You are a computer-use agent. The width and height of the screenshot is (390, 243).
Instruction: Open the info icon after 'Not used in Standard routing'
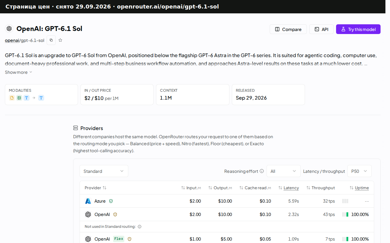[x=140, y=227]
